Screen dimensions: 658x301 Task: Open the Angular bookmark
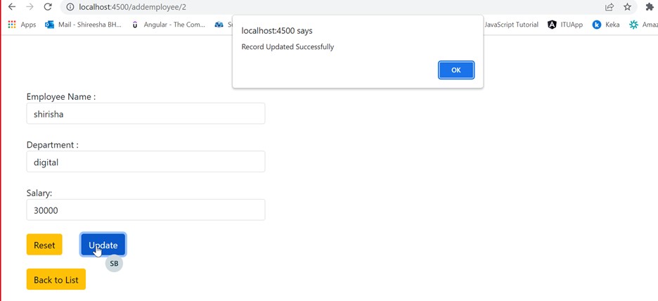tap(169, 25)
